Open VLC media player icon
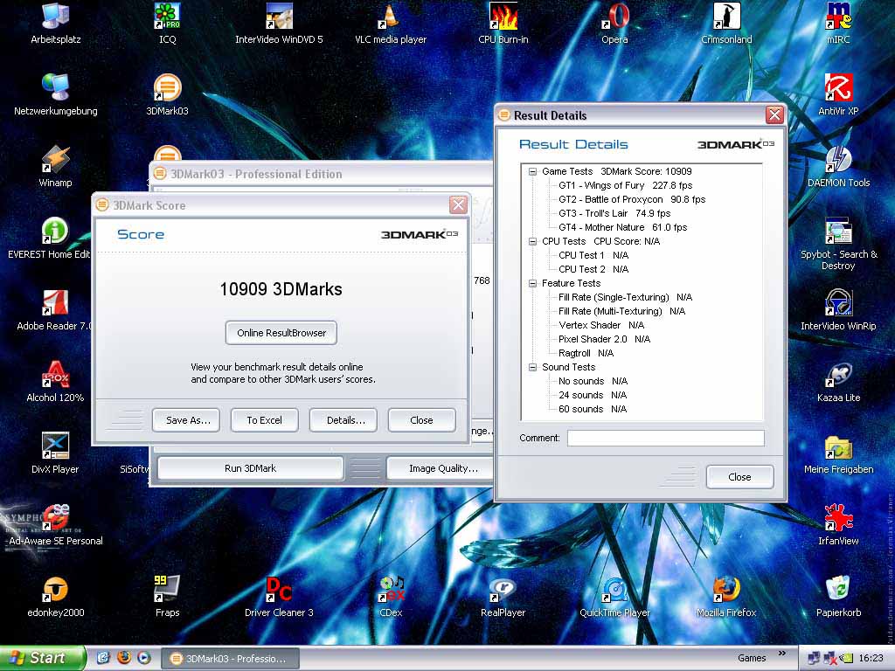The image size is (895, 671). coord(391,23)
